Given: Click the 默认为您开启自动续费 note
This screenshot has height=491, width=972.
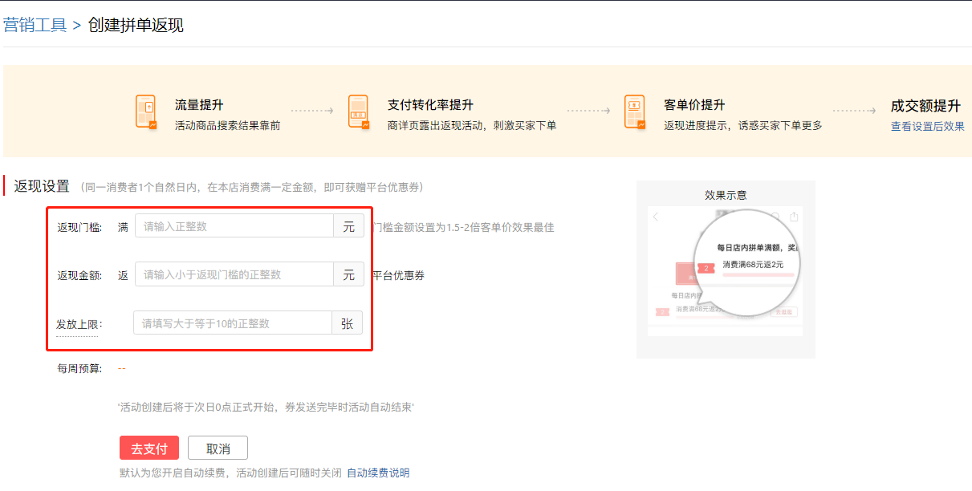Looking at the screenshot, I should coord(231,473).
